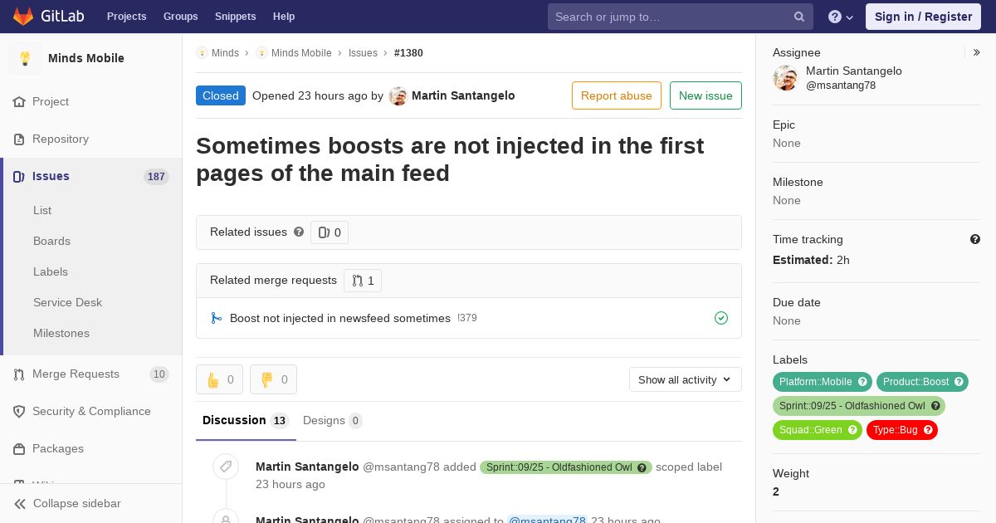
Task: Go to issue Boards
Action: pos(51,241)
